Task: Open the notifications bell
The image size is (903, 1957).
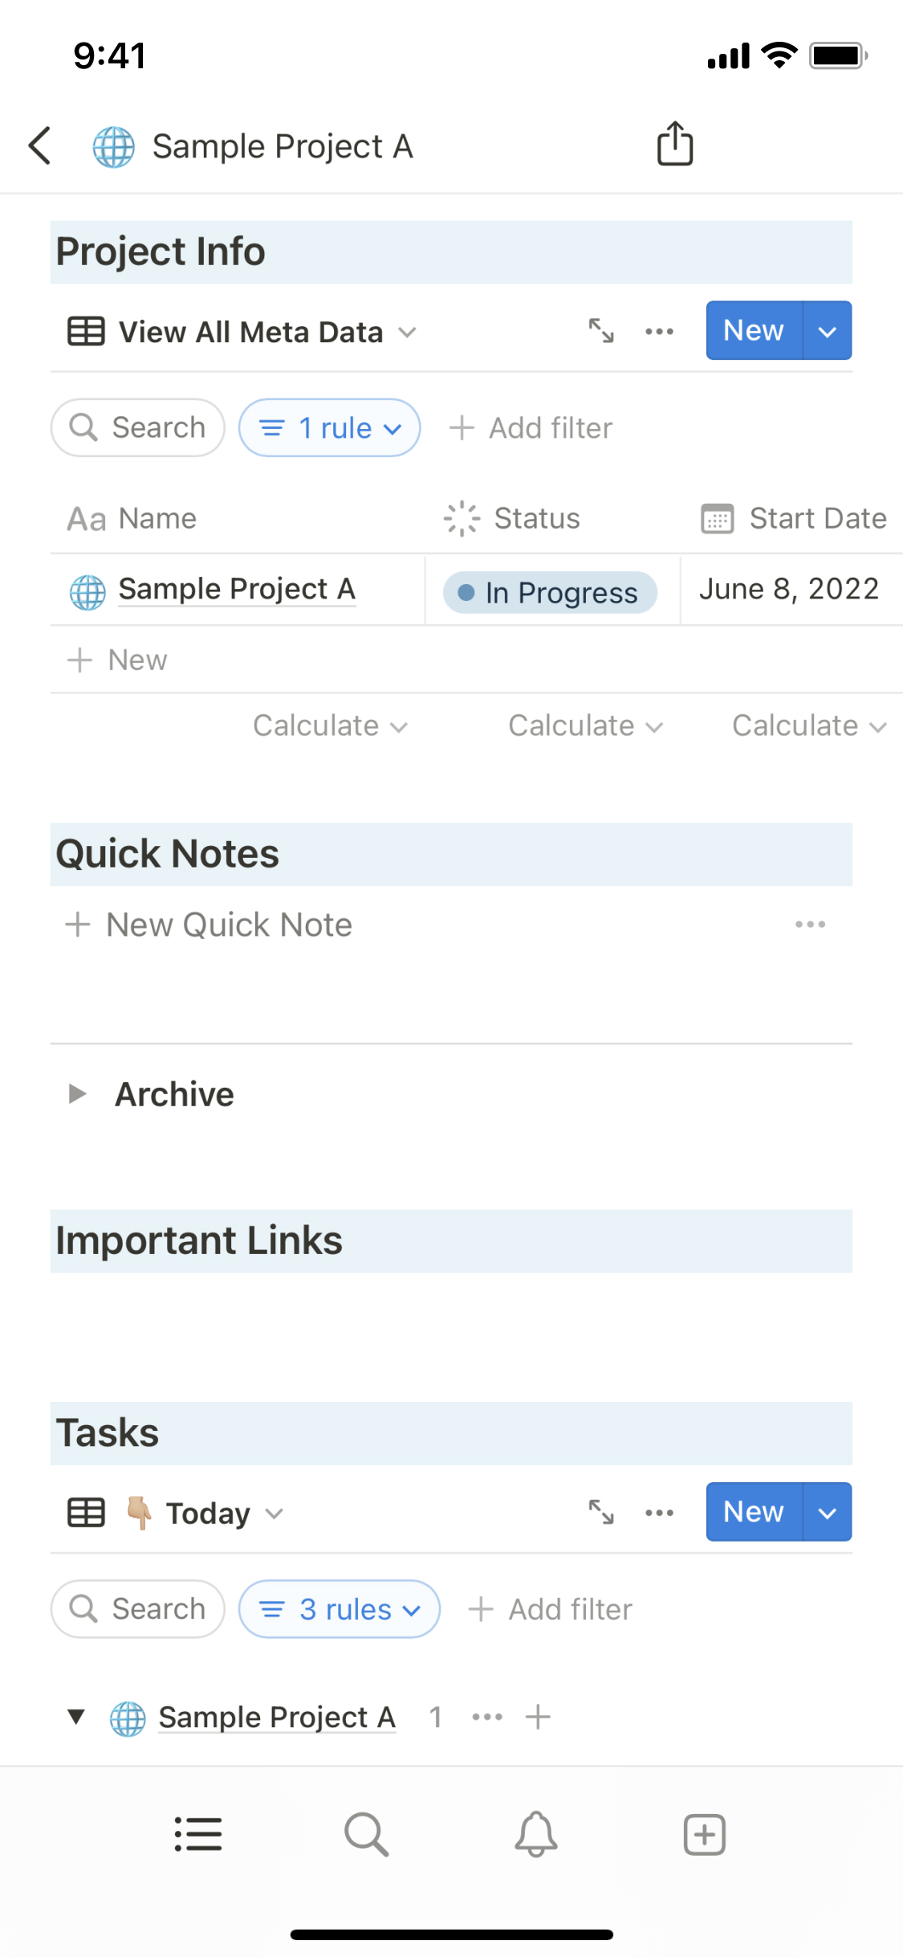Action: click(x=535, y=1834)
